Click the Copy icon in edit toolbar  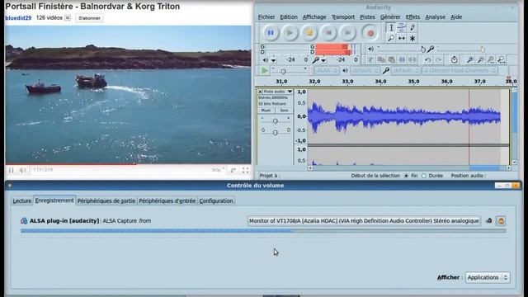pos(381,60)
